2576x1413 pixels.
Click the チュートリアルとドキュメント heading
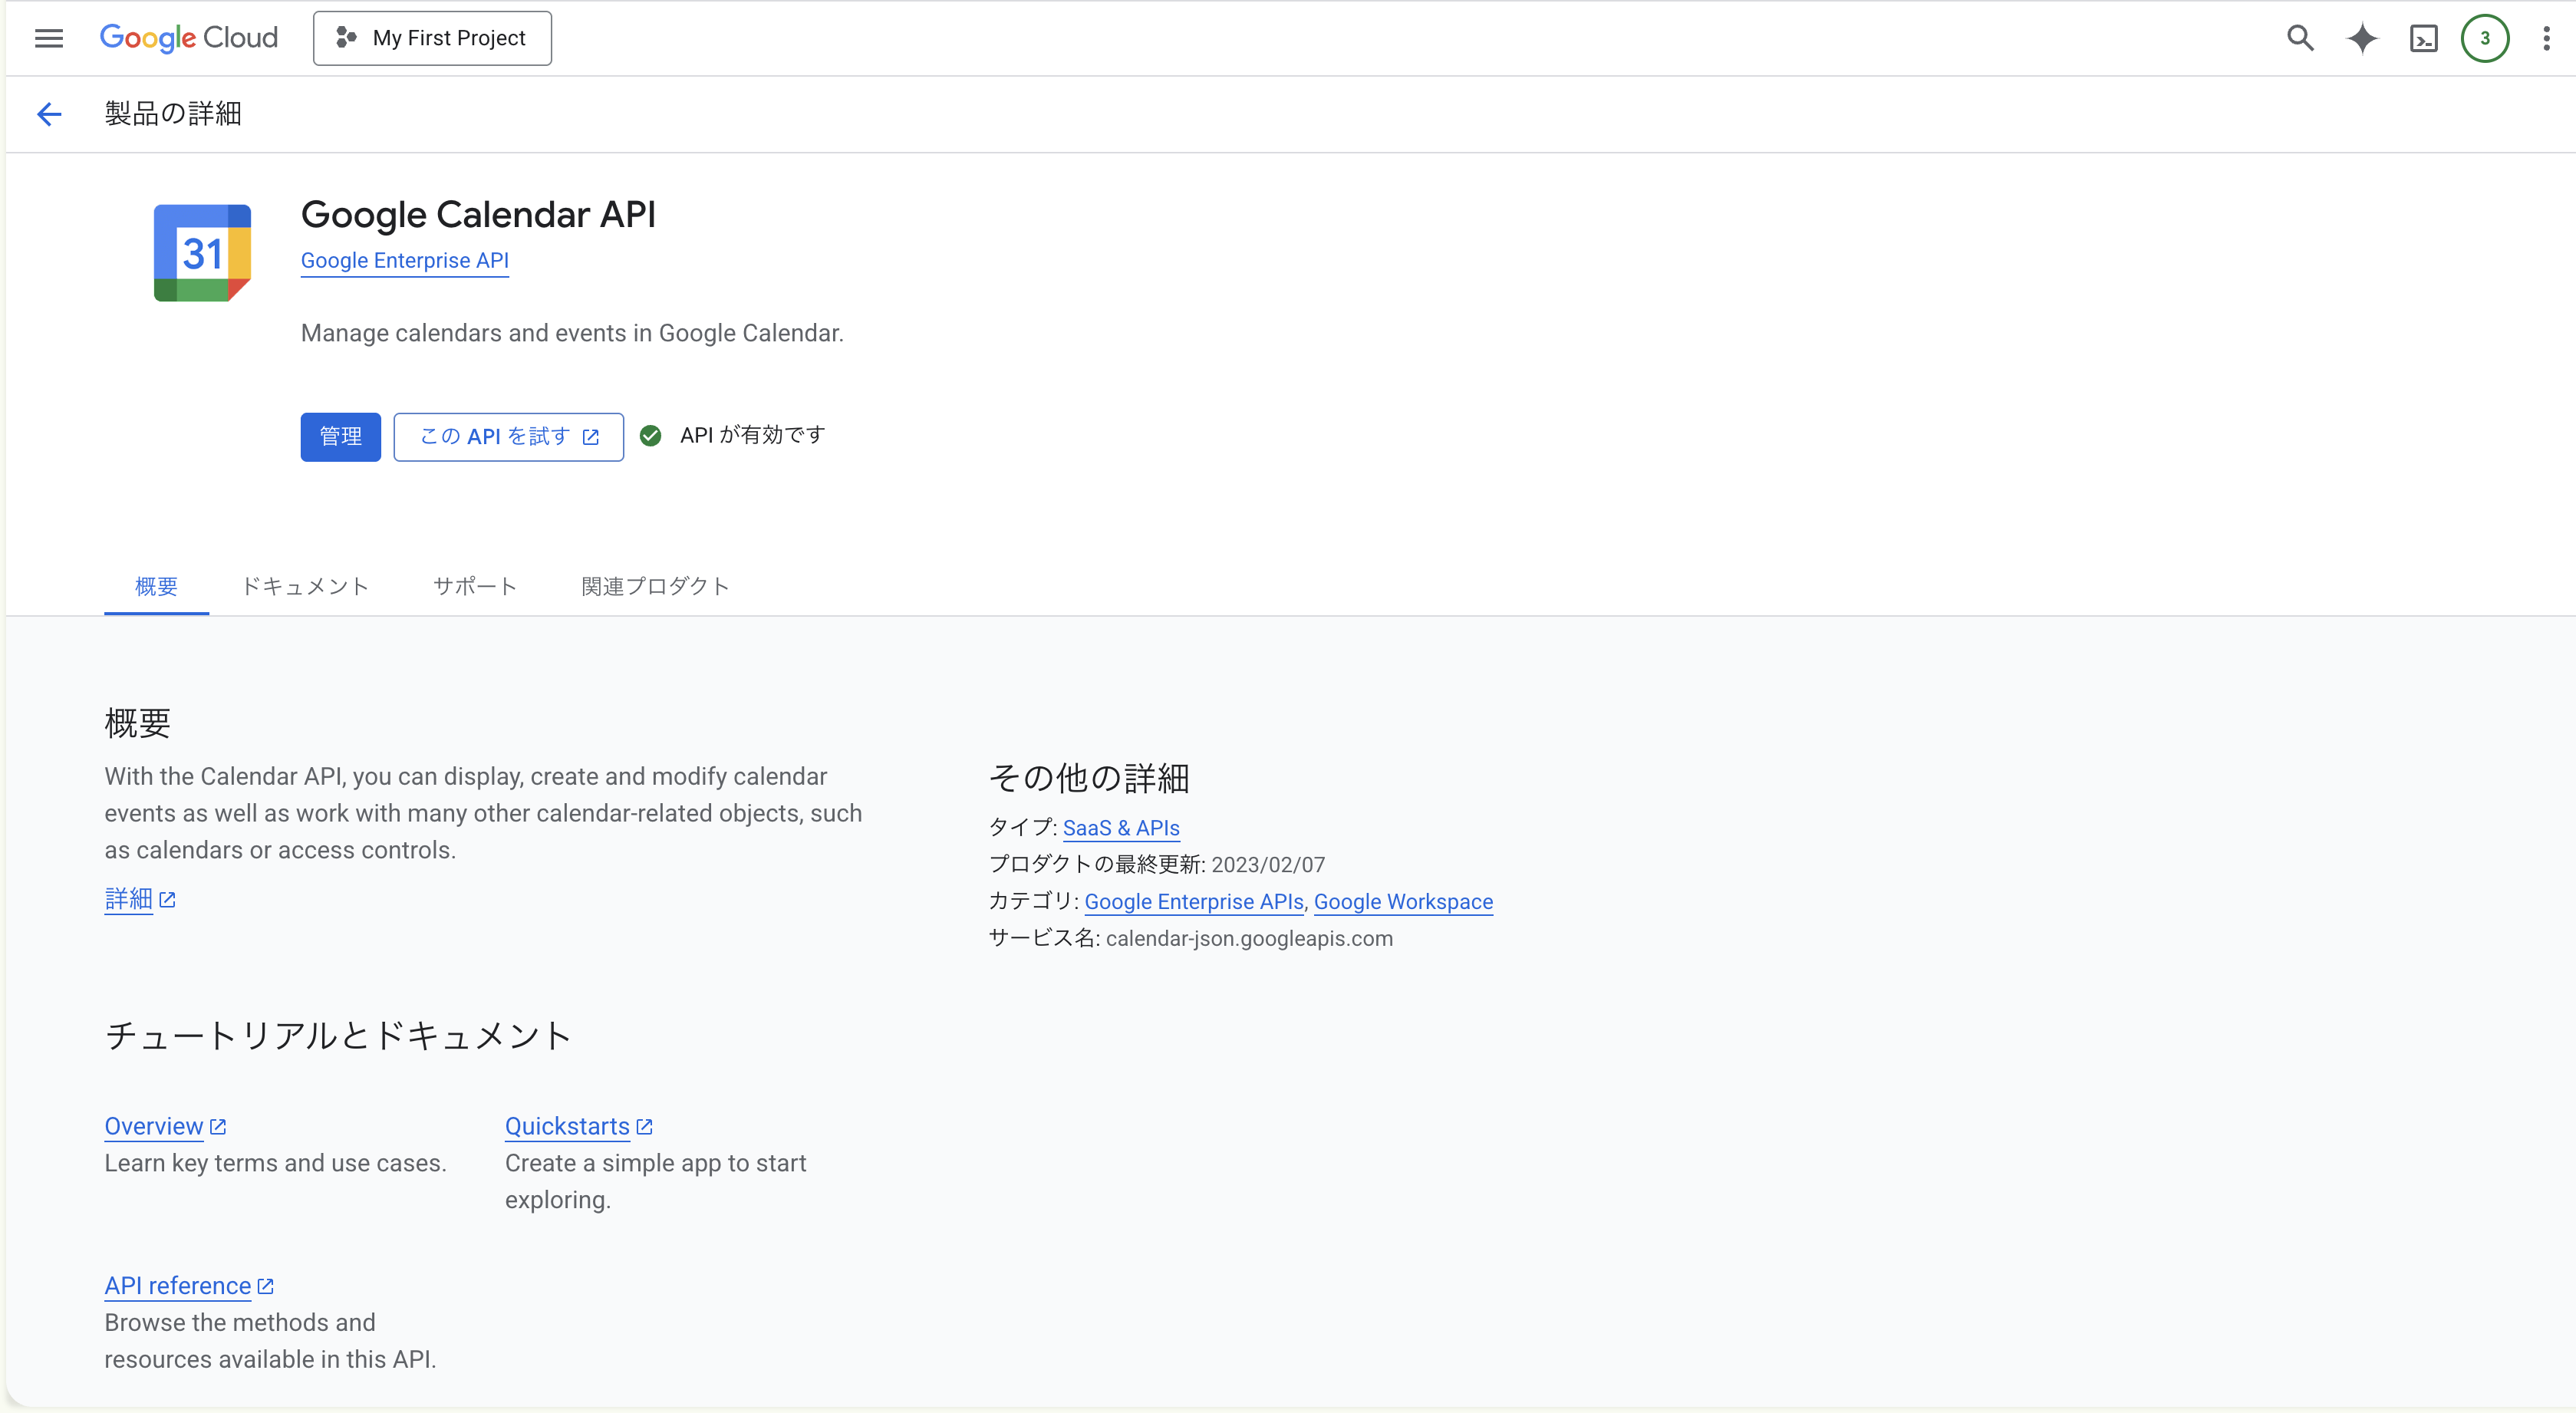[x=338, y=1035]
